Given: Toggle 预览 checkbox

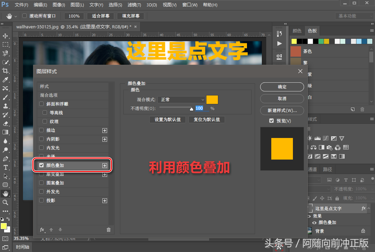Looking at the screenshot, I should pyautogui.click(x=271, y=121).
